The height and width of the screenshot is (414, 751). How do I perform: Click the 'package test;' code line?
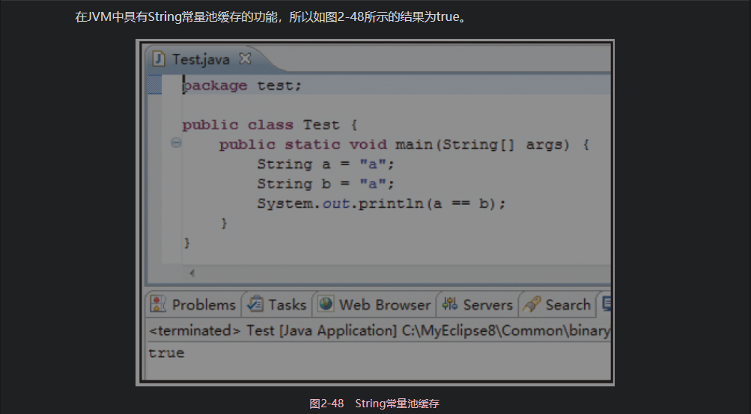pyautogui.click(x=242, y=86)
